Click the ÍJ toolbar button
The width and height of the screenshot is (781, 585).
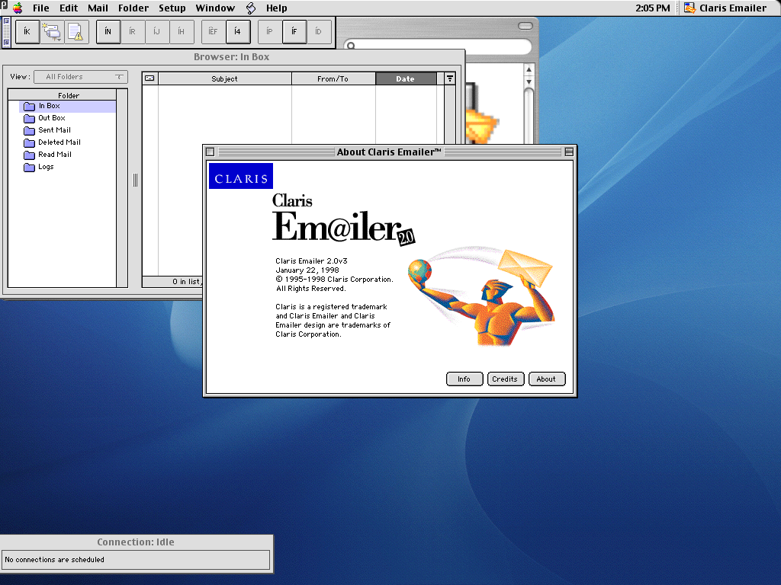click(157, 31)
